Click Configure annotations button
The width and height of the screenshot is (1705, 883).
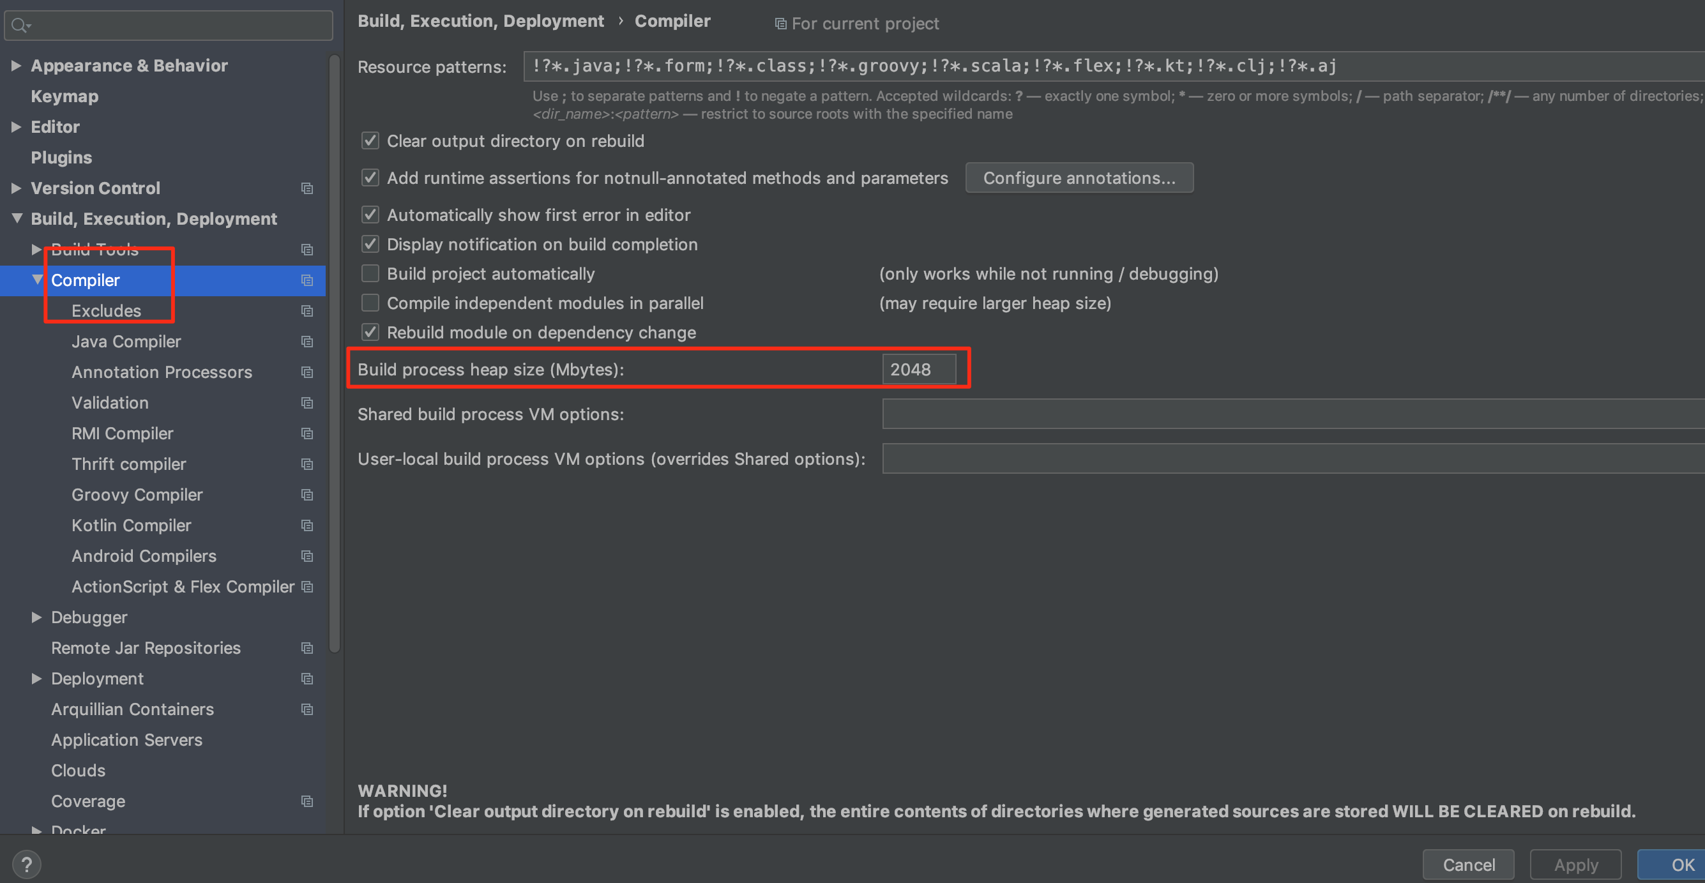[x=1079, y=178]
